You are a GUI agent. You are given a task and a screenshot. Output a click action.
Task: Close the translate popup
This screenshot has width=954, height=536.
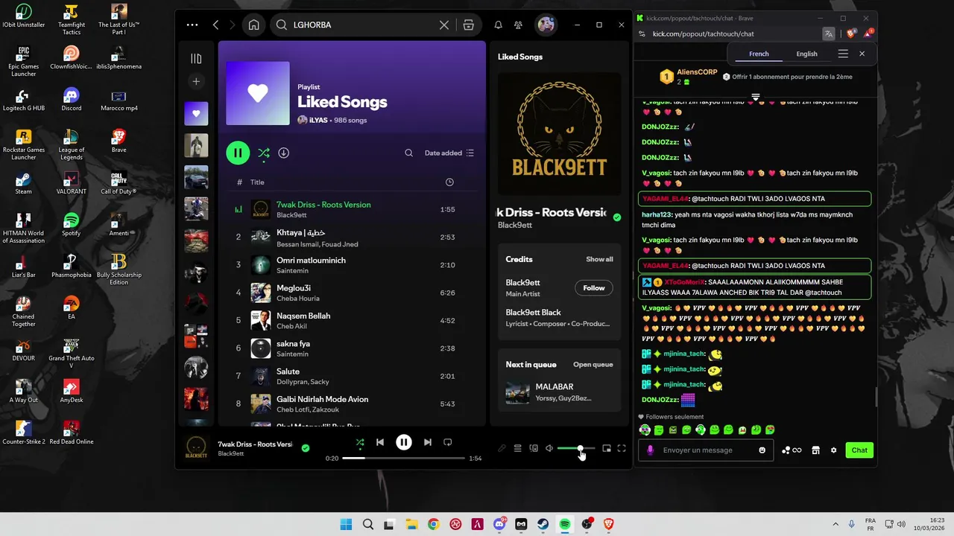(x=862, y=54)
